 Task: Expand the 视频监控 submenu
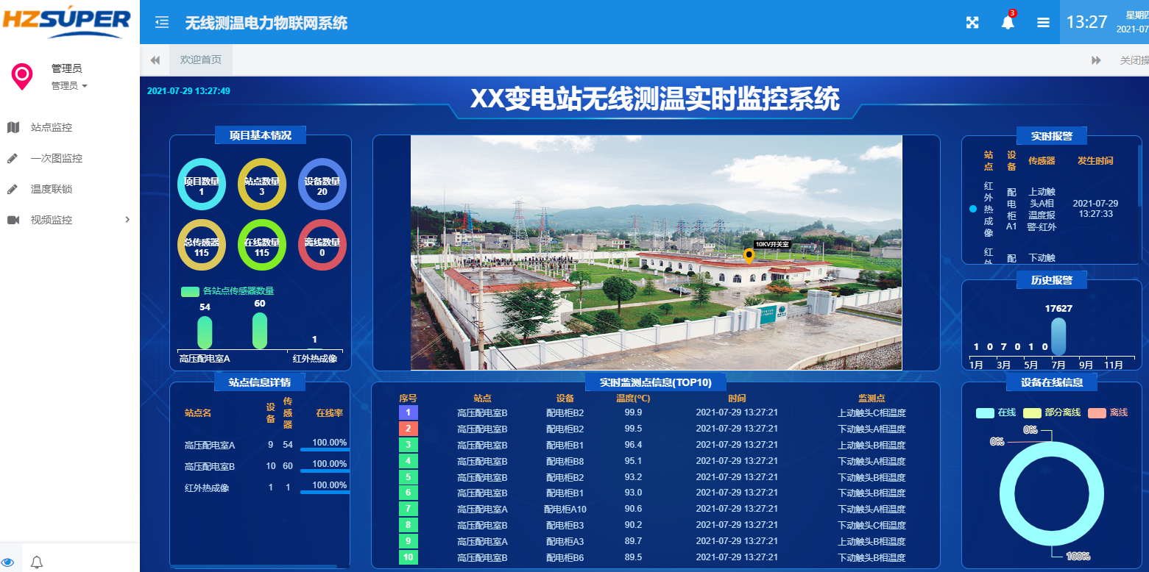click(x=70, y=220)
